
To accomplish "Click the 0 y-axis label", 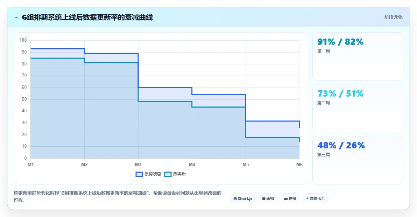I will coord(26,158).
